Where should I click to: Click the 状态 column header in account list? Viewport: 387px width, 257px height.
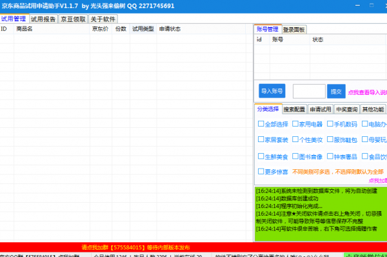point(348,39)
